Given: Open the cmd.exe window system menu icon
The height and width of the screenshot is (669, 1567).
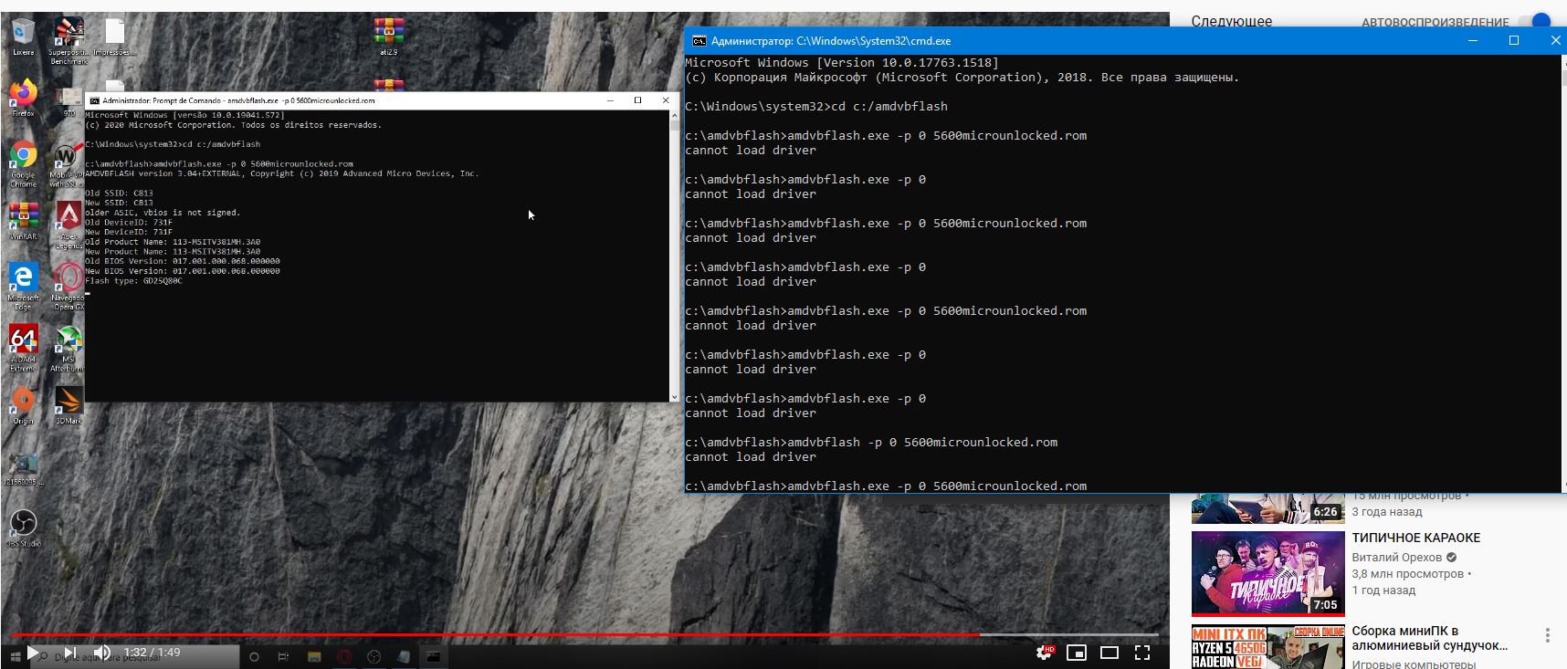Looking at the screenshot, I should click(x=699, y=41).
